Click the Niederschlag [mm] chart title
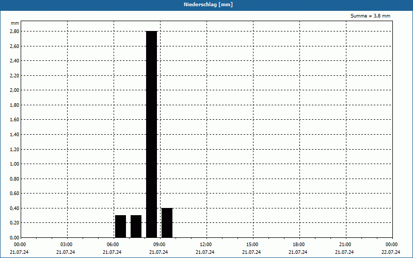Screen dimensions: 413x258 point(208,5)
